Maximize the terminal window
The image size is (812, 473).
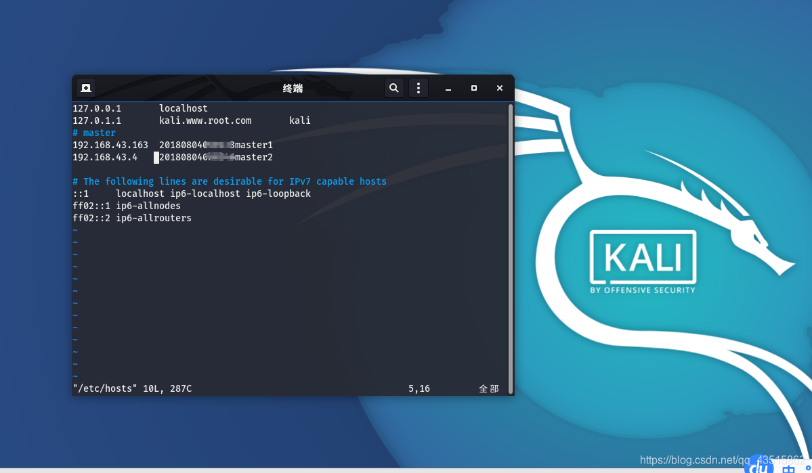tap(474, 89)
